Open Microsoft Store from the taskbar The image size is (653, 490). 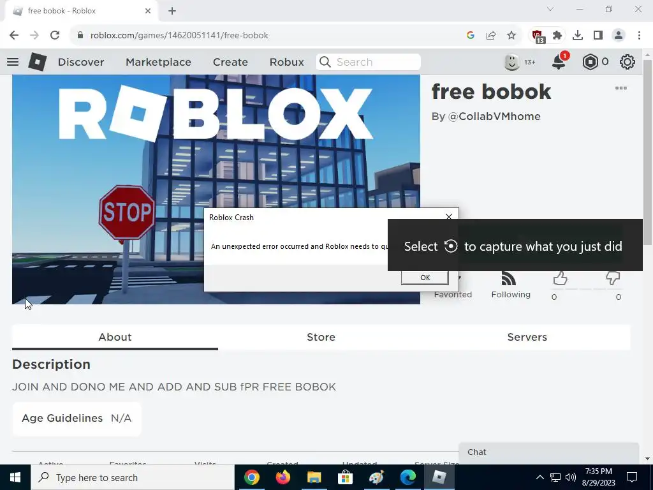pos(345,477)
